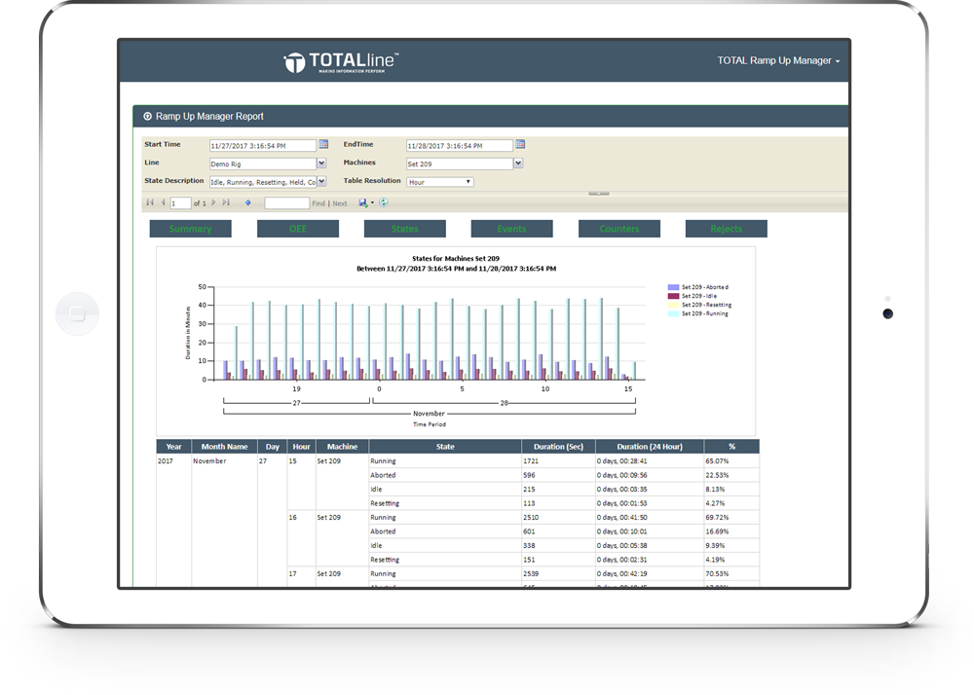Click the State column header
Image resolution: width=974 pixels, height=695 pixels.
click(445, 447)
